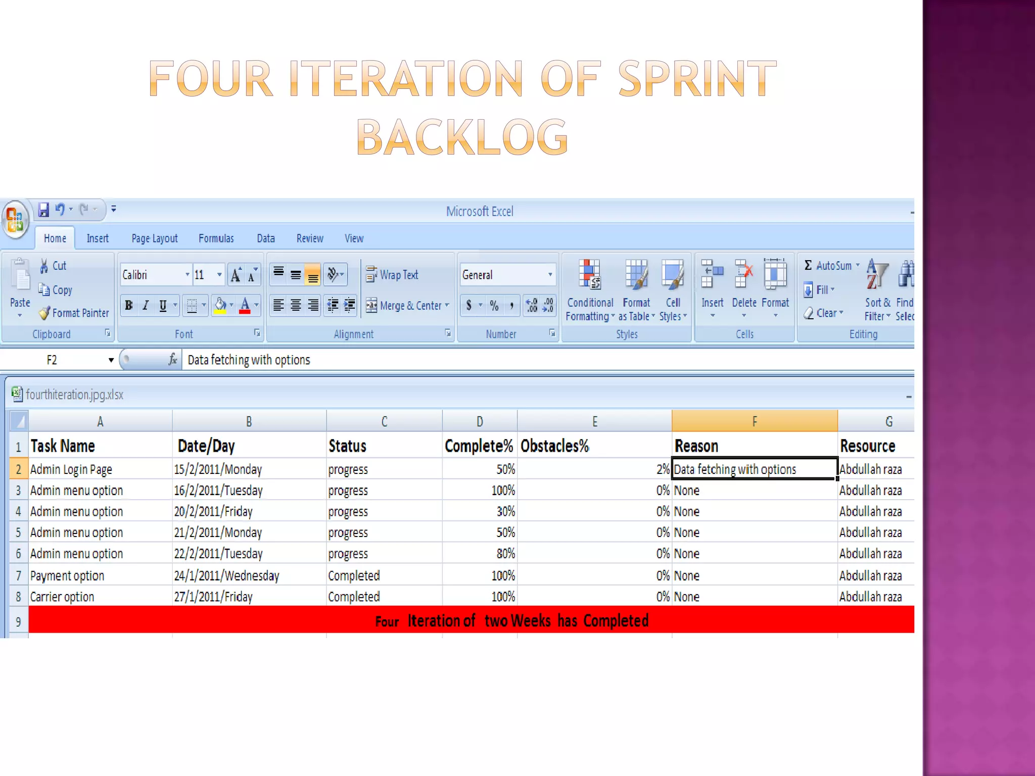The width and height of the screenshot is (1035, 776).
Task: Click the Format as Table icon
Action: coord(636,274)
